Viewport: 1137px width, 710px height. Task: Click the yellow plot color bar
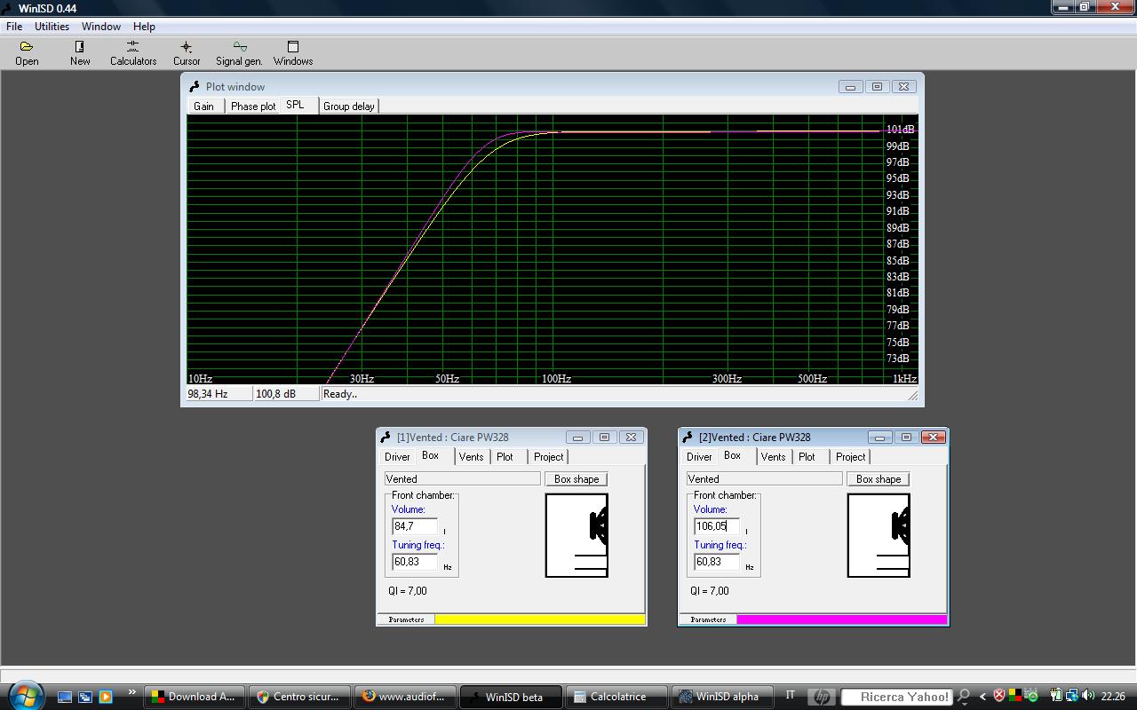click(539, 619)
